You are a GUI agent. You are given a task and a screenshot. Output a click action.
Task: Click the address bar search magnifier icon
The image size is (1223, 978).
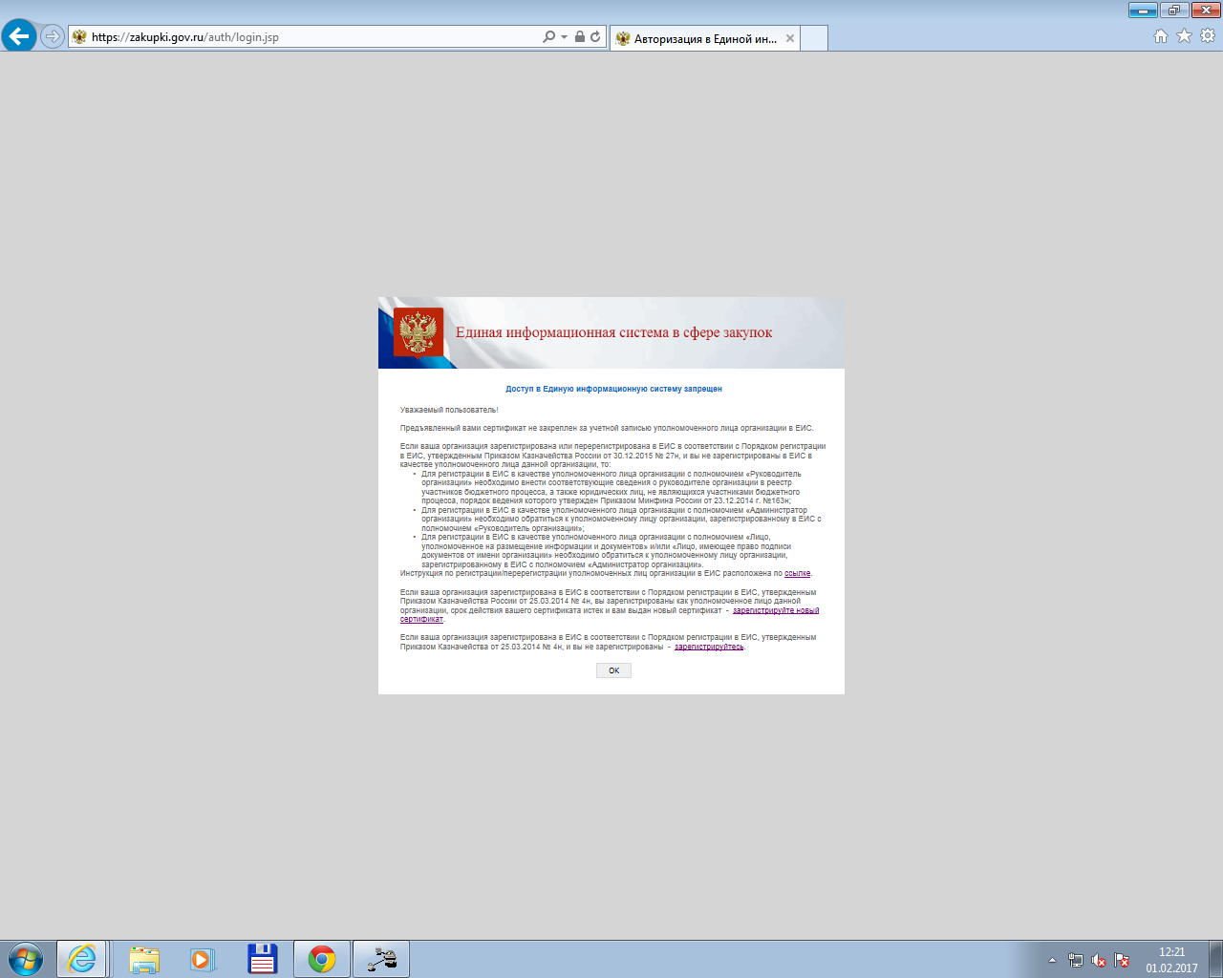[548, 37]
